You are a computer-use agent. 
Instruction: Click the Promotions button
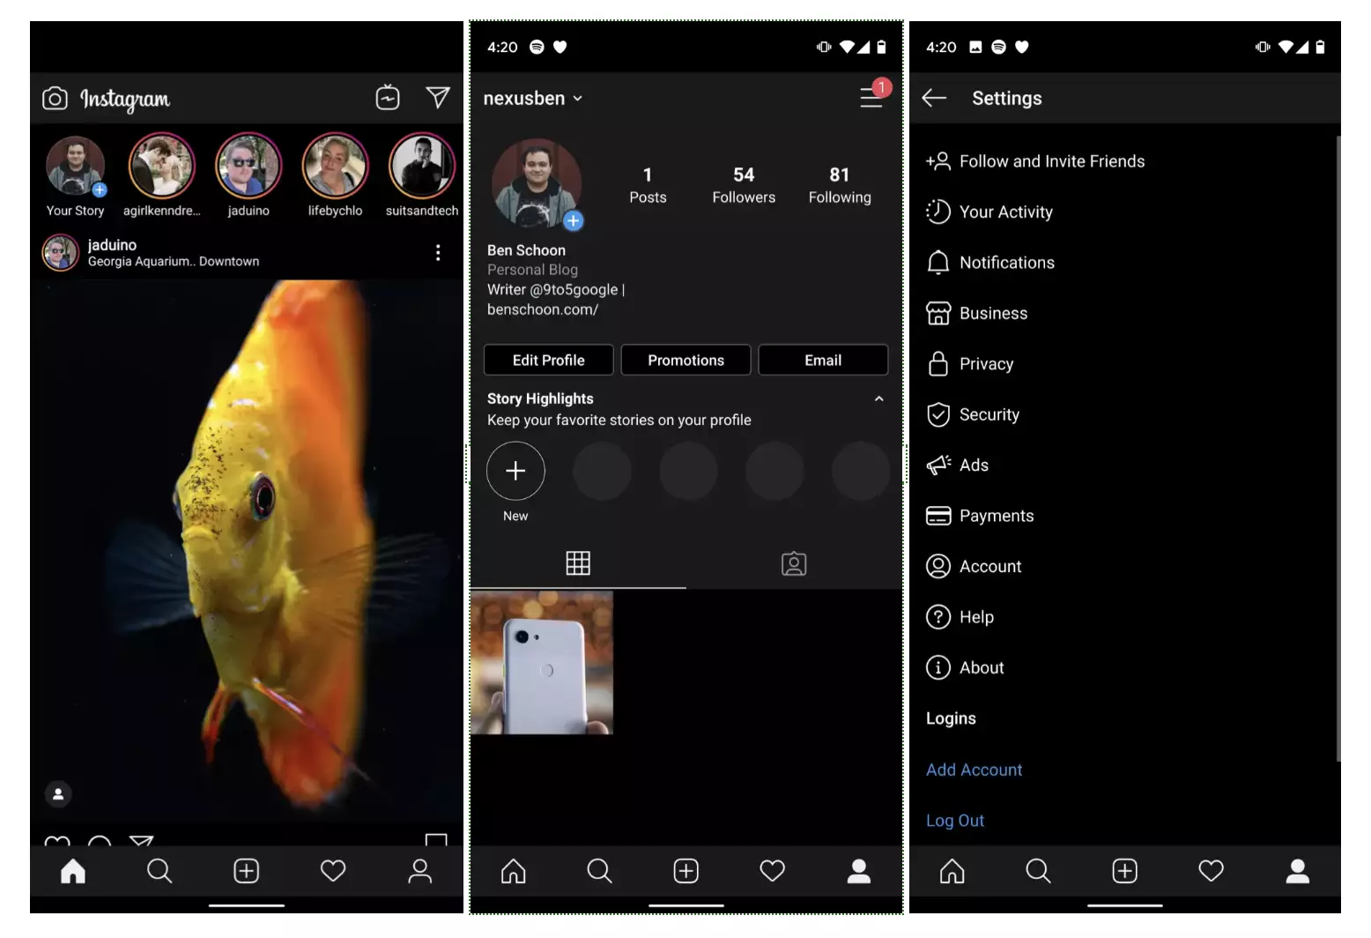[x=685, y=360]
